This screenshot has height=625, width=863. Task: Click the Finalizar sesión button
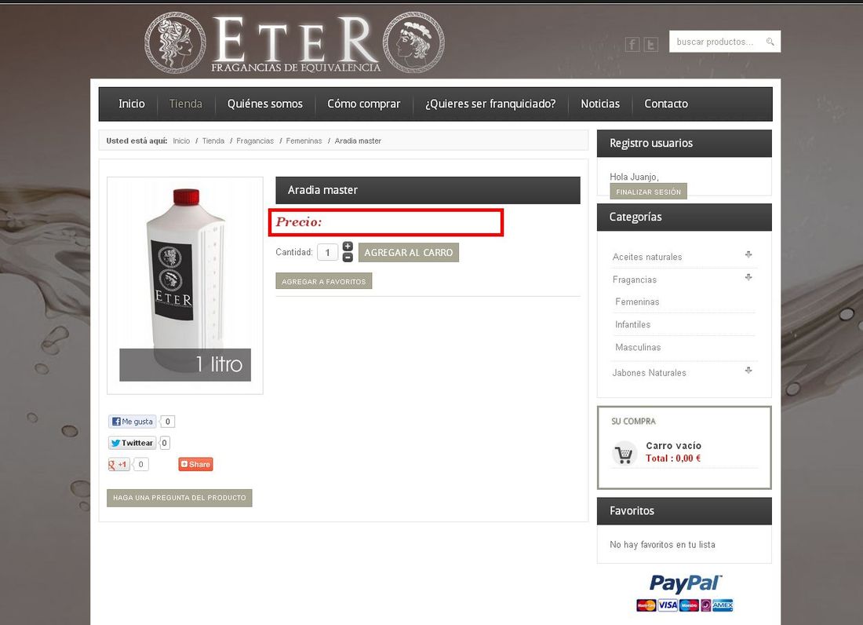click(x=648, y=191)
